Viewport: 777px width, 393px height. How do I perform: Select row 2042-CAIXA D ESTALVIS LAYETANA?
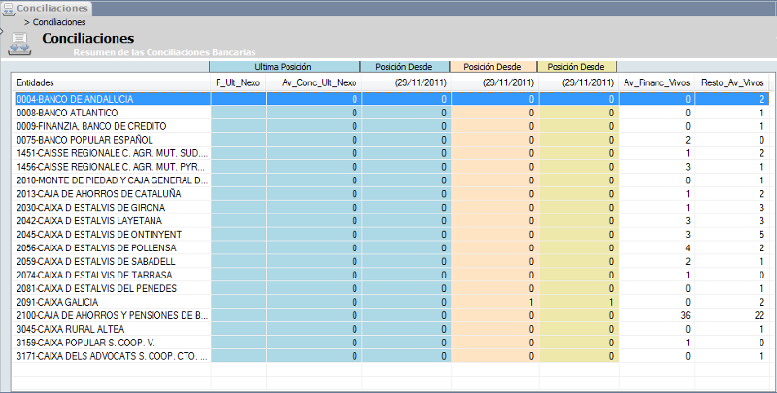391,221
